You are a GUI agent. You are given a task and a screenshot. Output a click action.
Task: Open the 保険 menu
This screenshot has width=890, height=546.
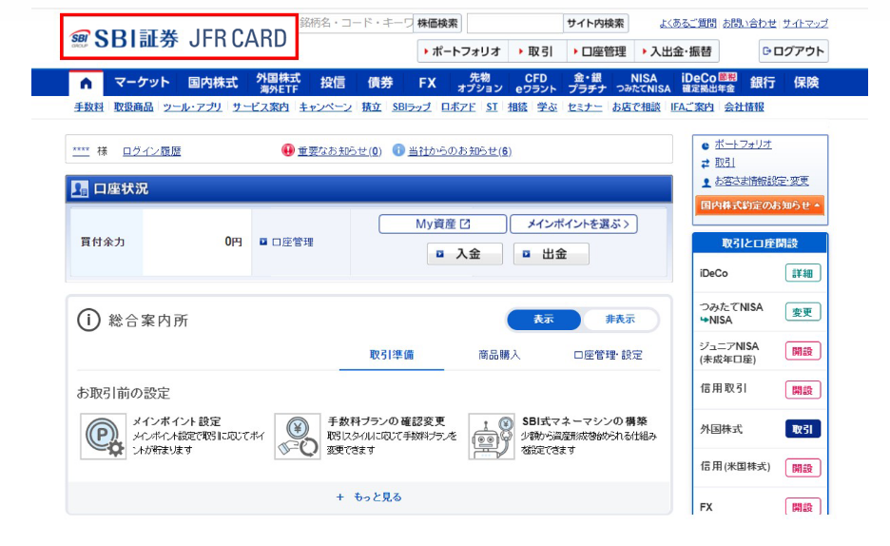click(806, 83)
